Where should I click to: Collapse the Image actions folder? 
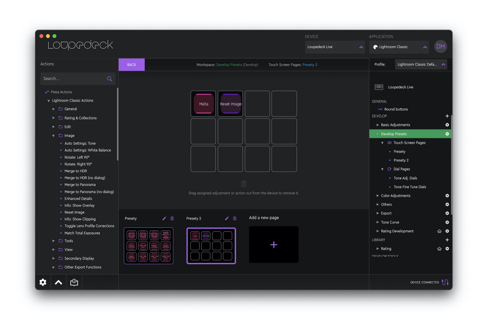(54, 136)
